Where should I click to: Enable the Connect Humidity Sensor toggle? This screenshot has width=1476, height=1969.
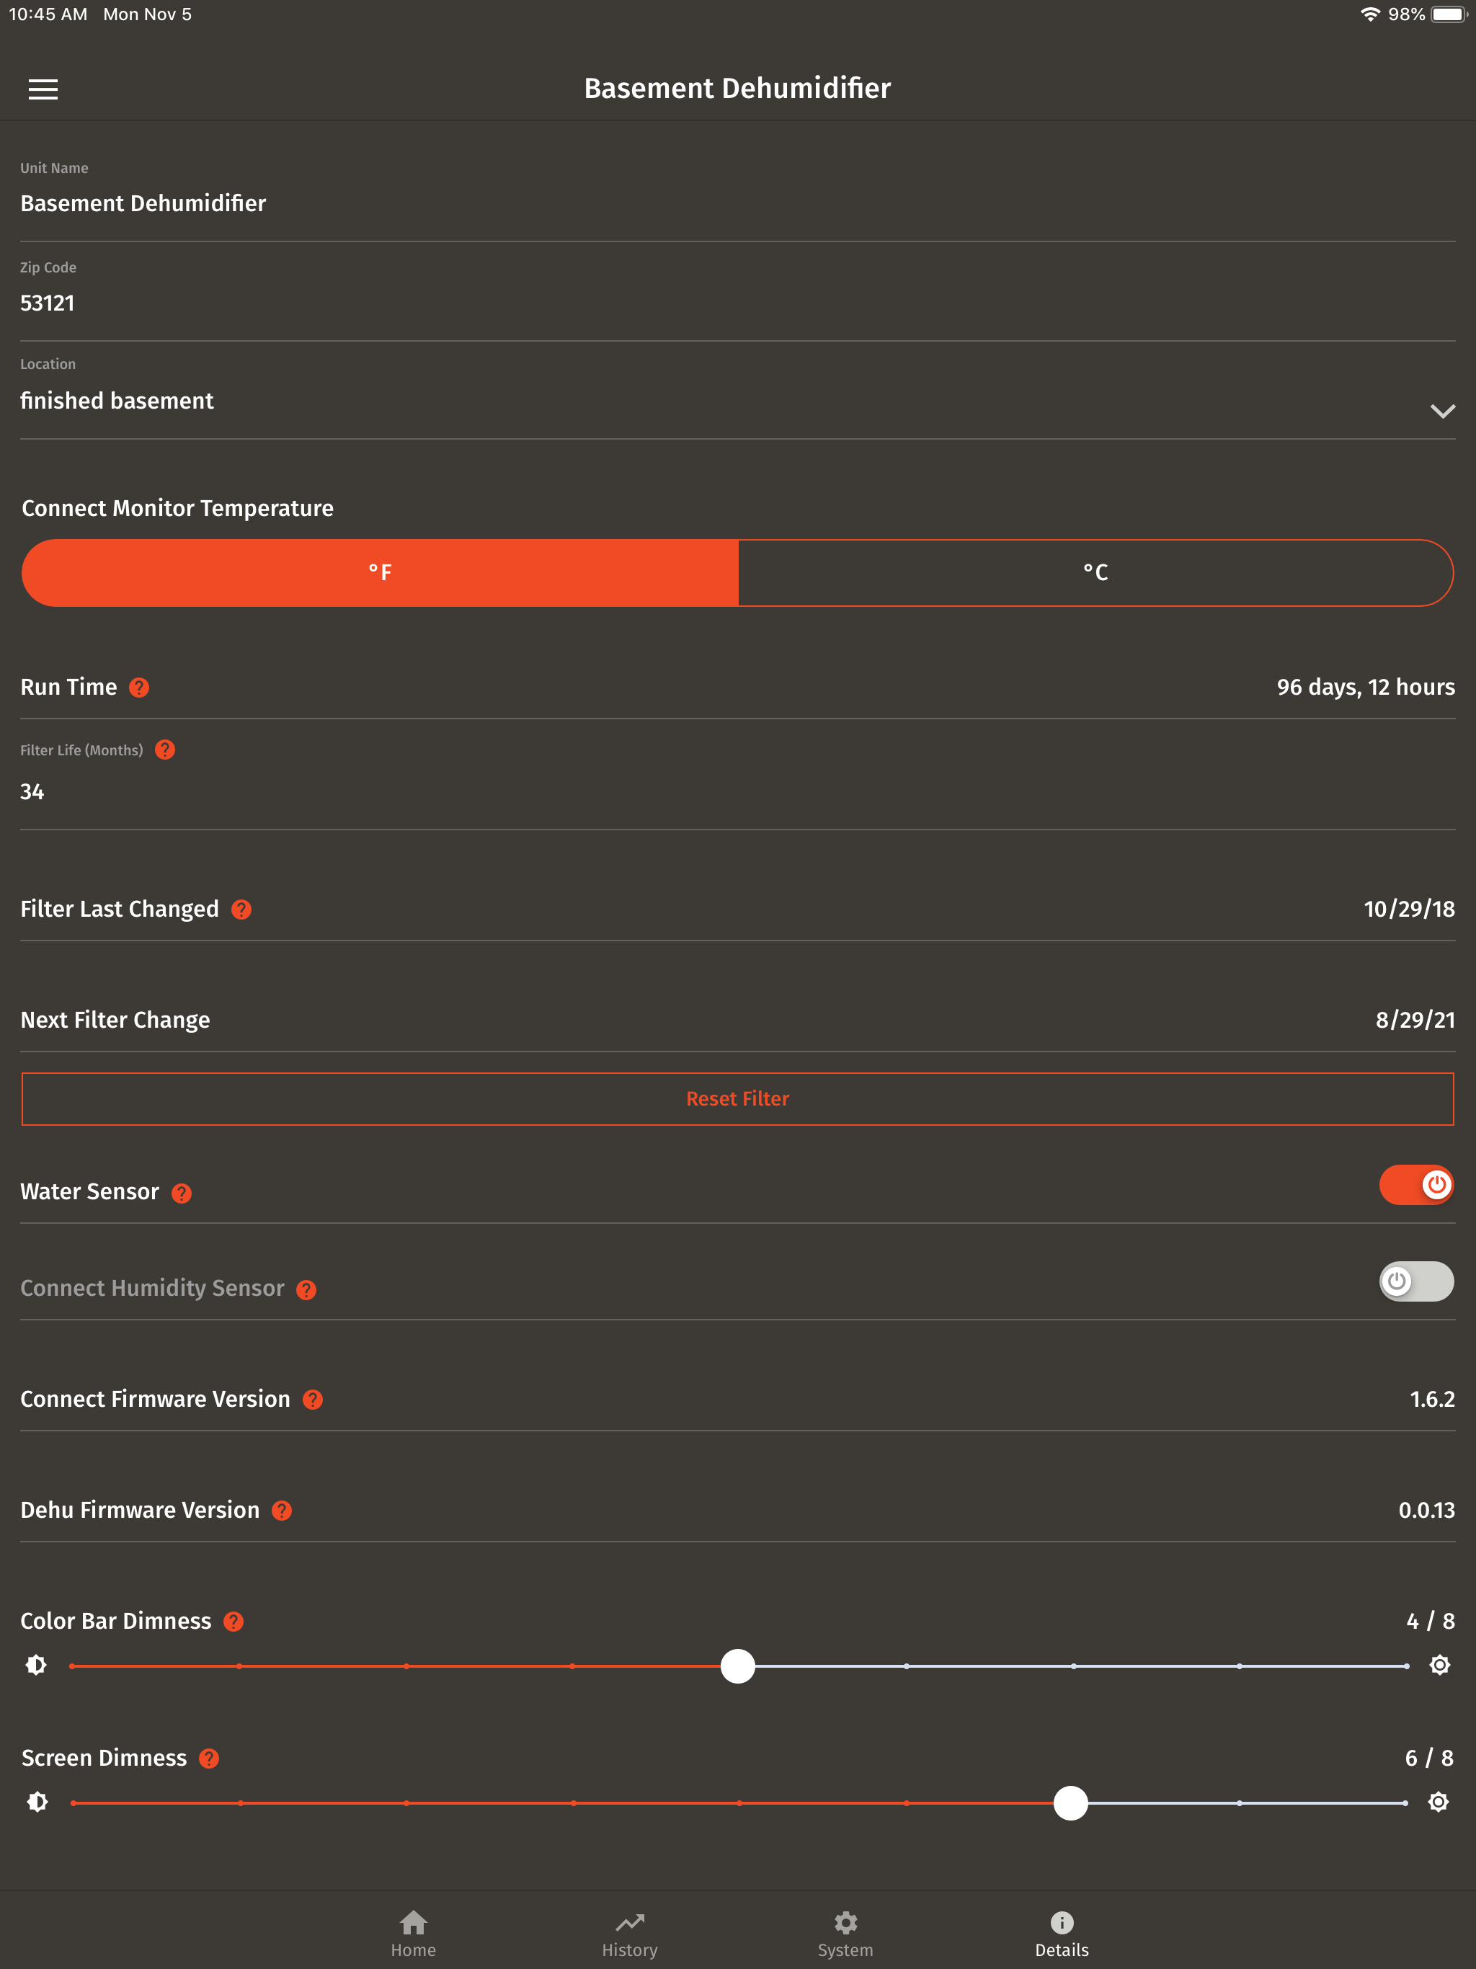click(1416, 1281)
